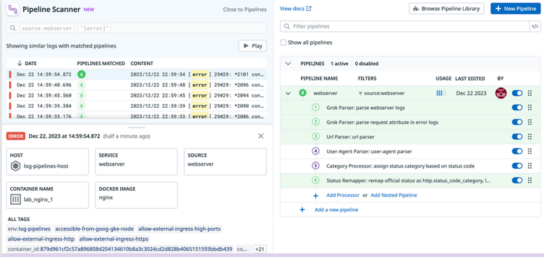
Task: Click the code toggle icon beside Filter pipelines
Action: [535, 26]
